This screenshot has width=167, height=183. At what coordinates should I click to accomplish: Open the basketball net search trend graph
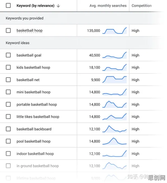point(114,80)
